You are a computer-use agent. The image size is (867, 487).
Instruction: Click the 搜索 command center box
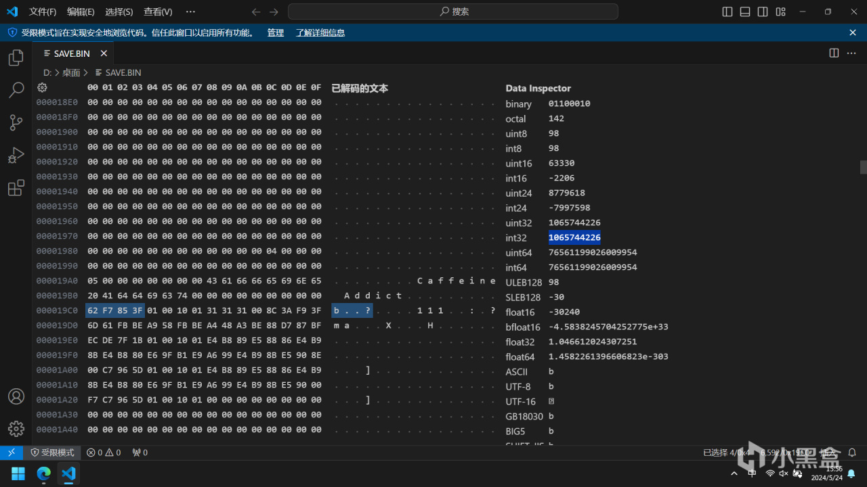452,11
